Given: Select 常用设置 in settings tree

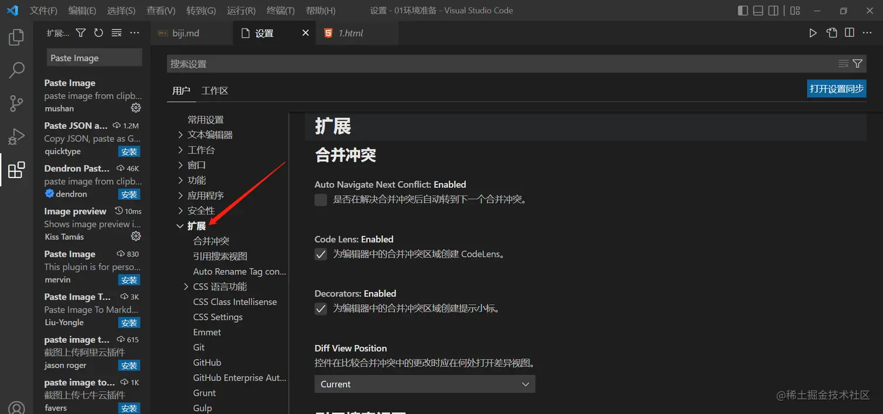Looking at the screenshot, I should tap(206, 120).
